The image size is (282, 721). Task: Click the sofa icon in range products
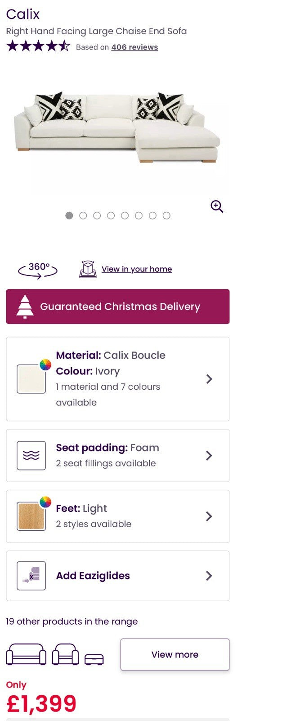(26, 654)
